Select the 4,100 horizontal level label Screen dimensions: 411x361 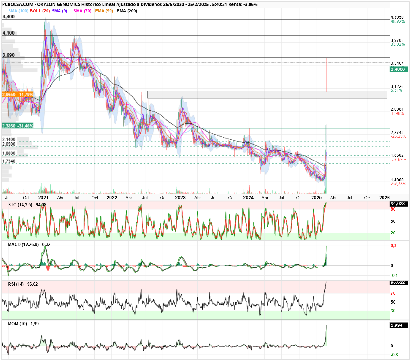9,33
